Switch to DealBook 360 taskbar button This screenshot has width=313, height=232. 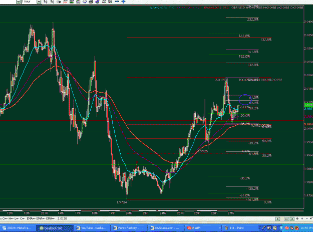pyautogui.click(x=55, y=228)
